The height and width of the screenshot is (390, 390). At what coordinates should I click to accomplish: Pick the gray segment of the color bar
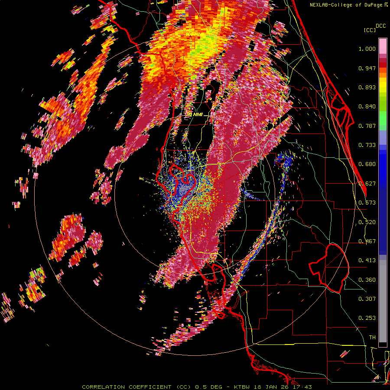tap(383, 301)
